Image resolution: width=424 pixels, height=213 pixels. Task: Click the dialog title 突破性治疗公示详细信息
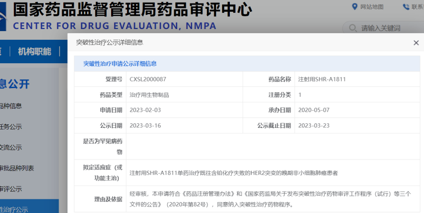(109, 42)
